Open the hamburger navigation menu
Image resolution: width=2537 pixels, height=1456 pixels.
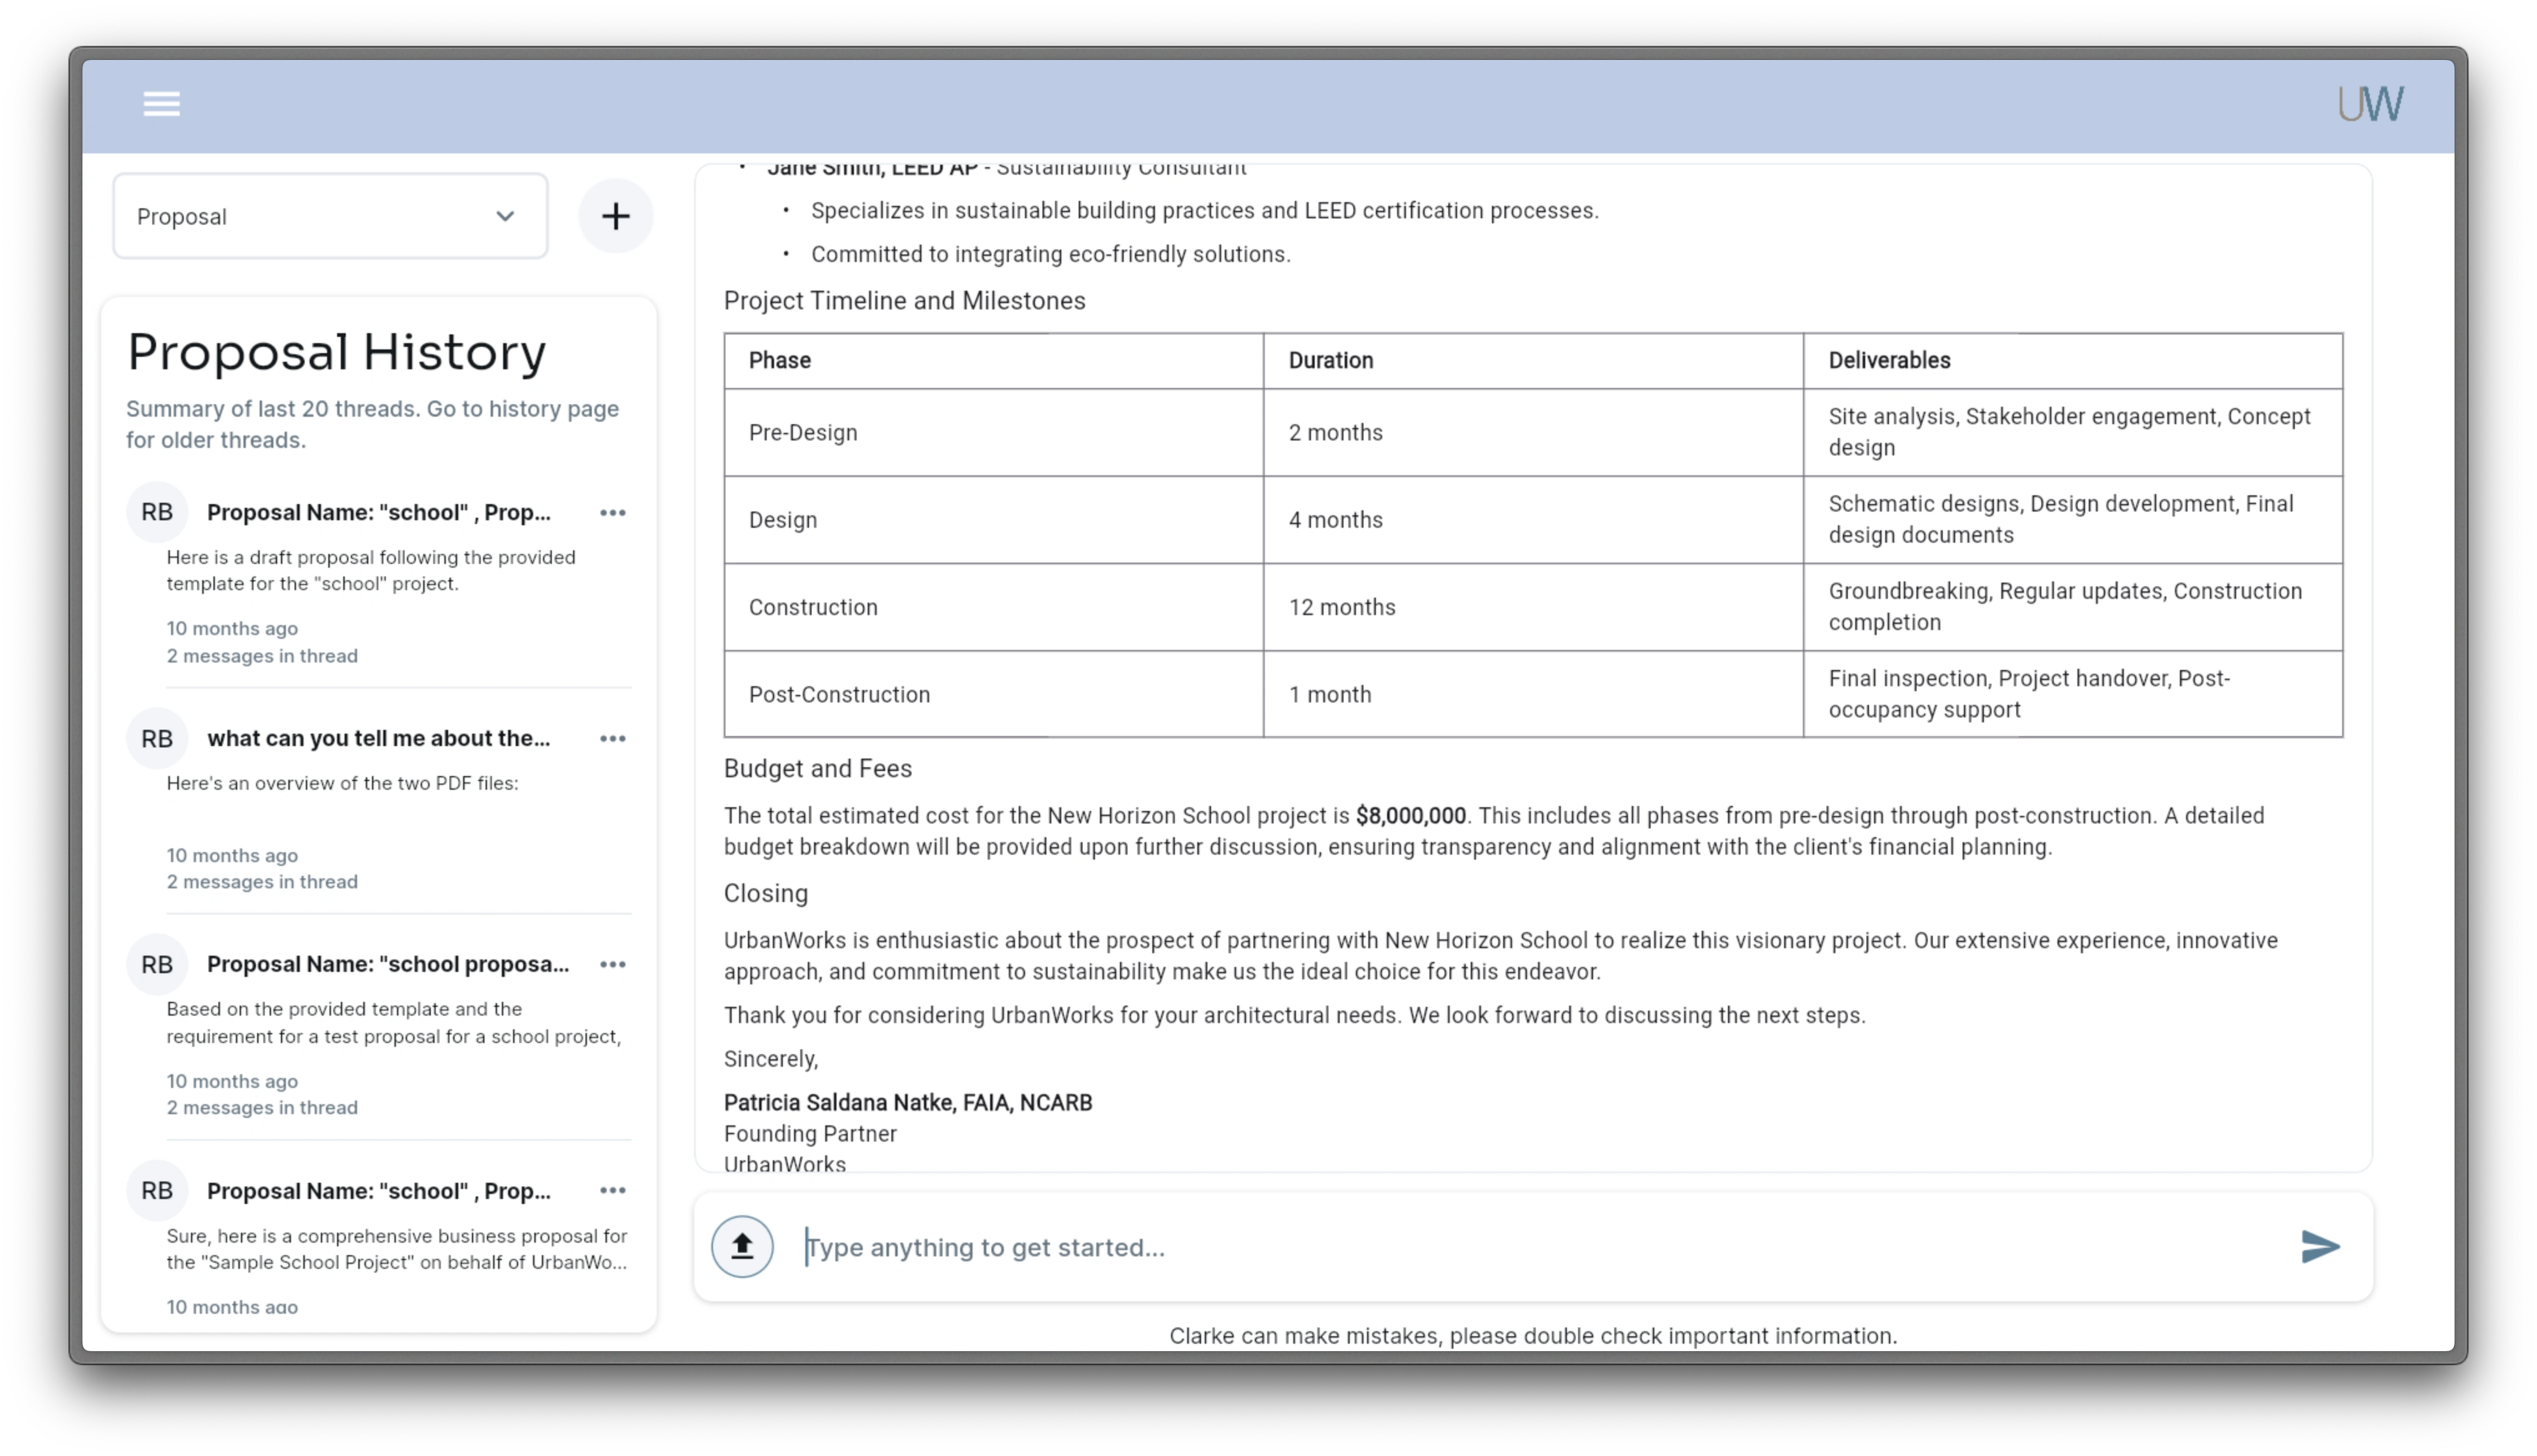[161, 103]
